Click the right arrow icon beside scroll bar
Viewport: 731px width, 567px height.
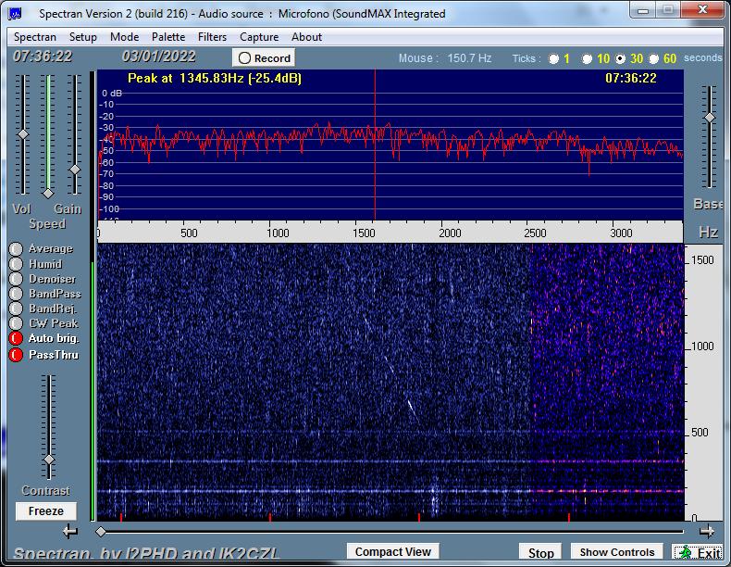[x=707, y=531]
